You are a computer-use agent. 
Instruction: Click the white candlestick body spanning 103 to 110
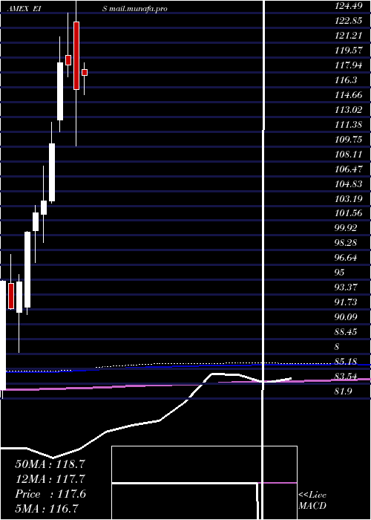(x=52, y=172)
